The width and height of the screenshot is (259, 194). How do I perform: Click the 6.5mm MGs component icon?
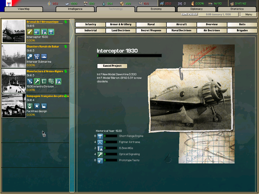click(100, 148)
